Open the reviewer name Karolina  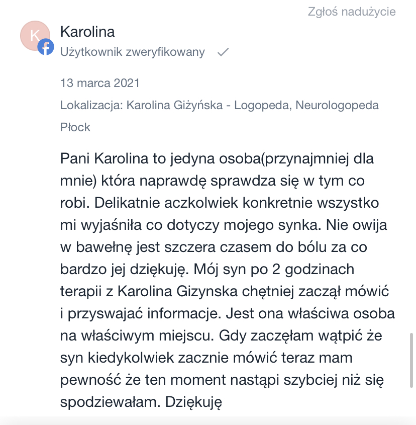point(87,32)
